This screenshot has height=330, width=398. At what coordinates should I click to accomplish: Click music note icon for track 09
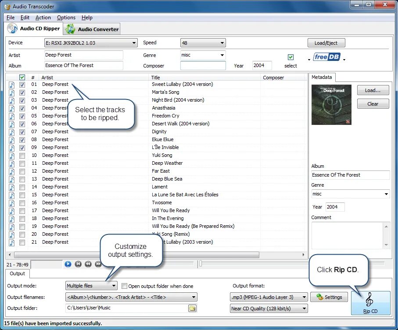coord(12,148)
